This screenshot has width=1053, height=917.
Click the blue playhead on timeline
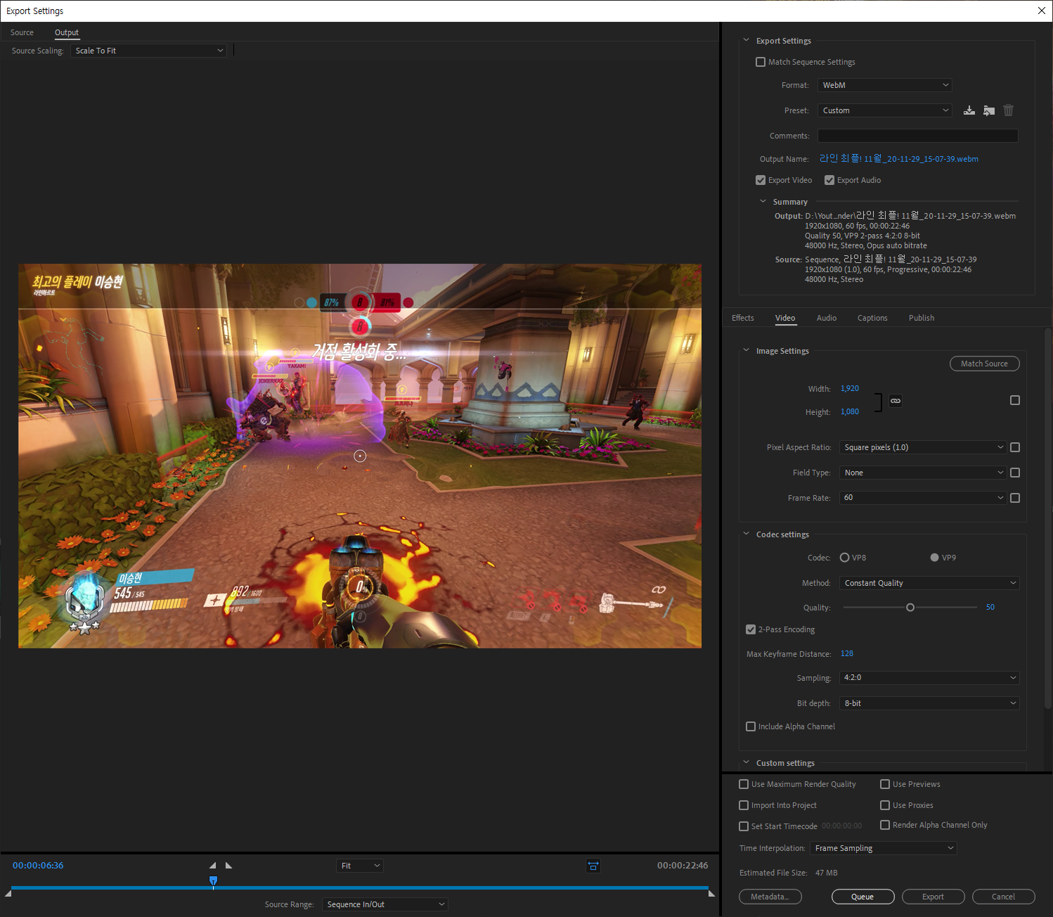click(x=214, y=881)
